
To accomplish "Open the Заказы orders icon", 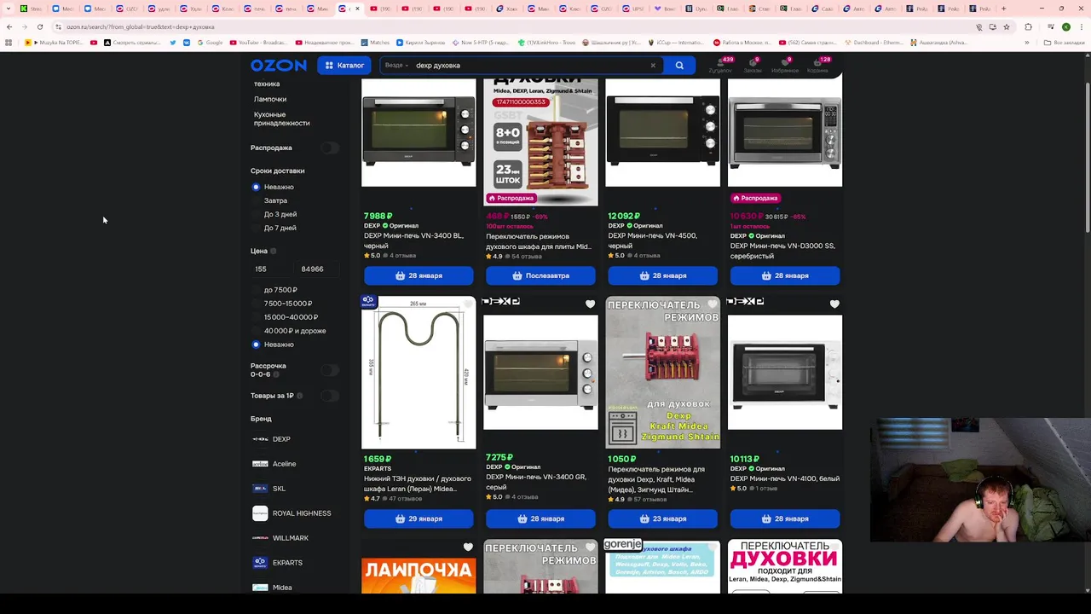I will pyautogui.click(x=753, y=66).
